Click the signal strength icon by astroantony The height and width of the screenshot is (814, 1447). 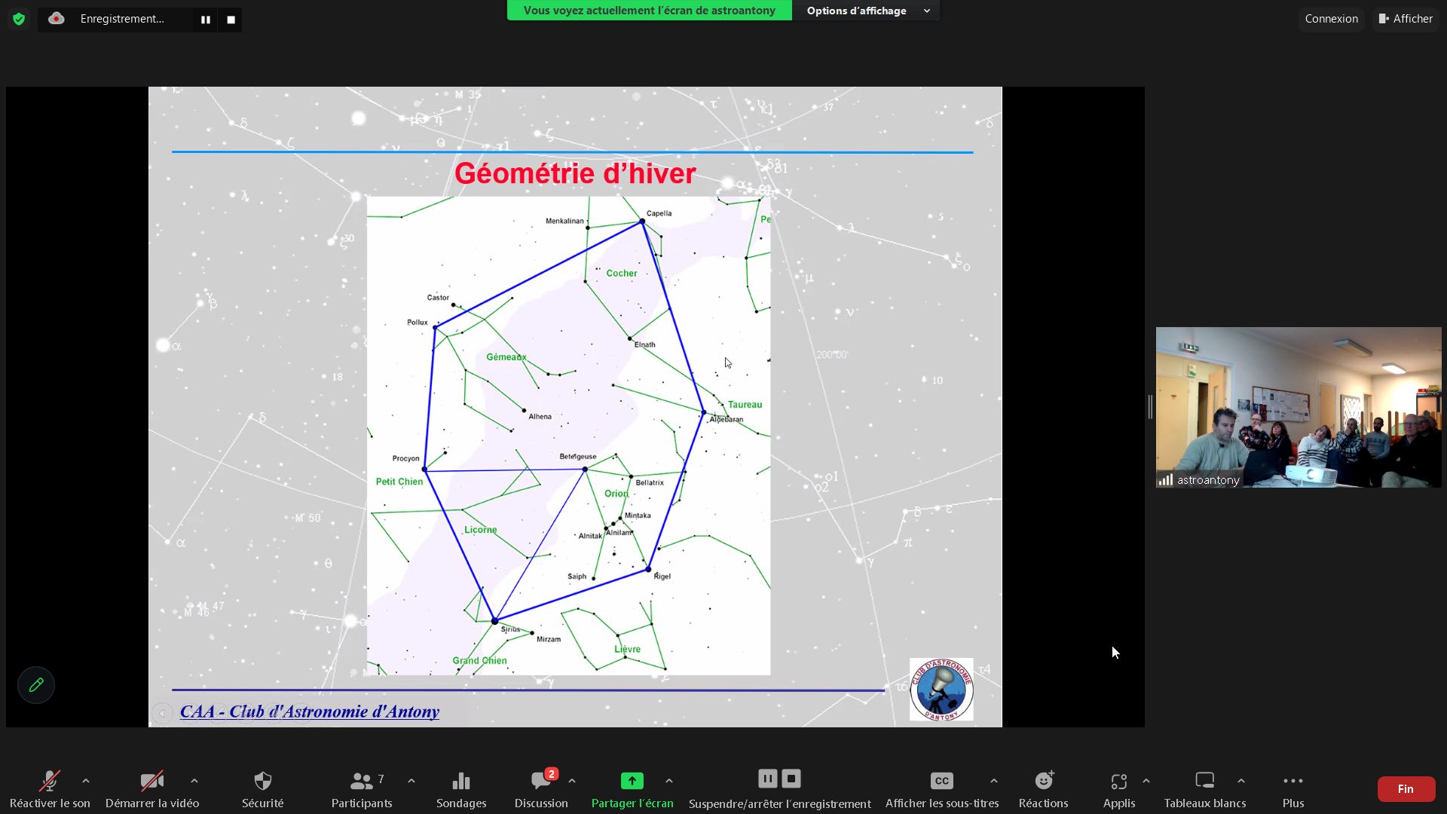[1166, 480]
